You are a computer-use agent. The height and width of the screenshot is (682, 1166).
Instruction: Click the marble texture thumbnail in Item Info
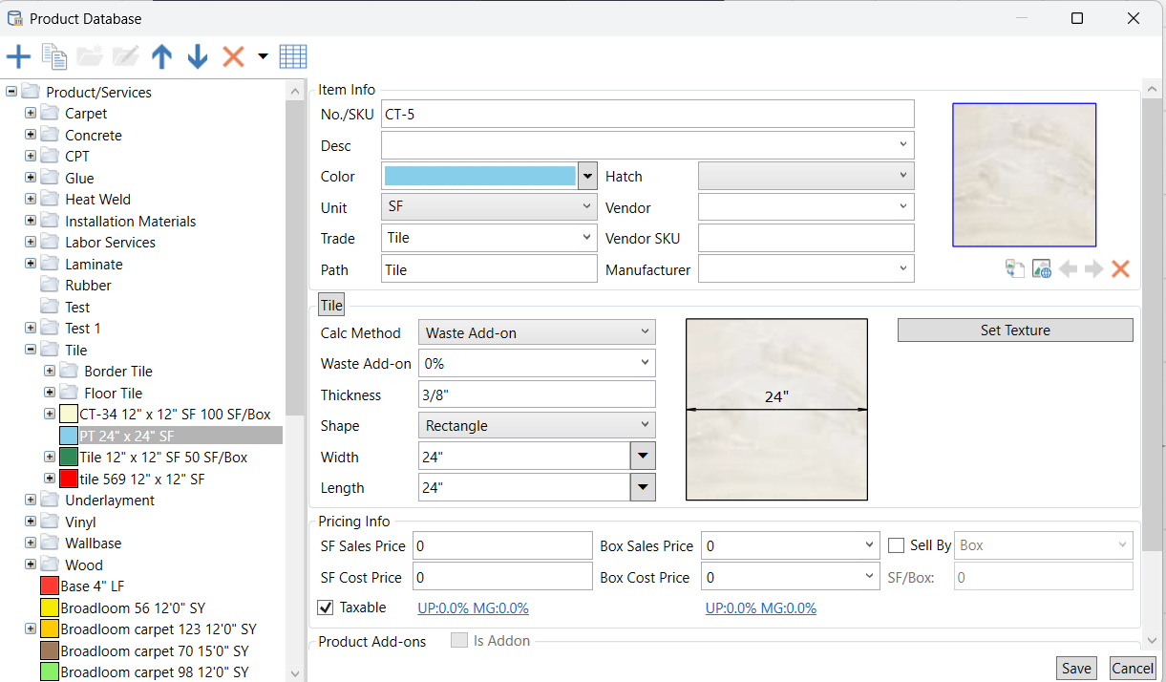[x=1024, y=175]
